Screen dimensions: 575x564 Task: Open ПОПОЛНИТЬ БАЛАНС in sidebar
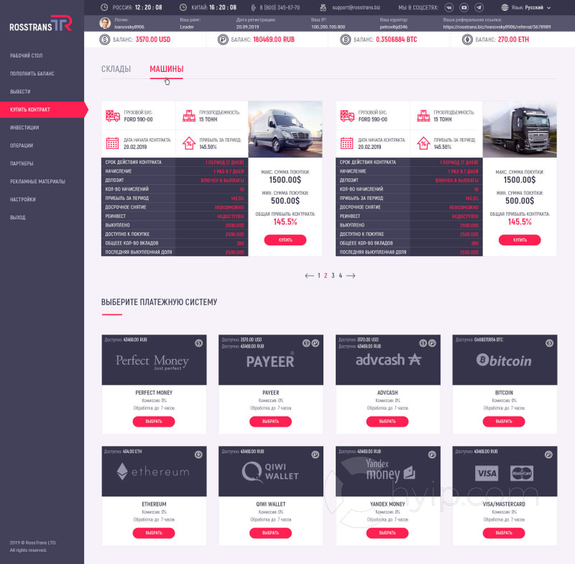coord(32,74)
